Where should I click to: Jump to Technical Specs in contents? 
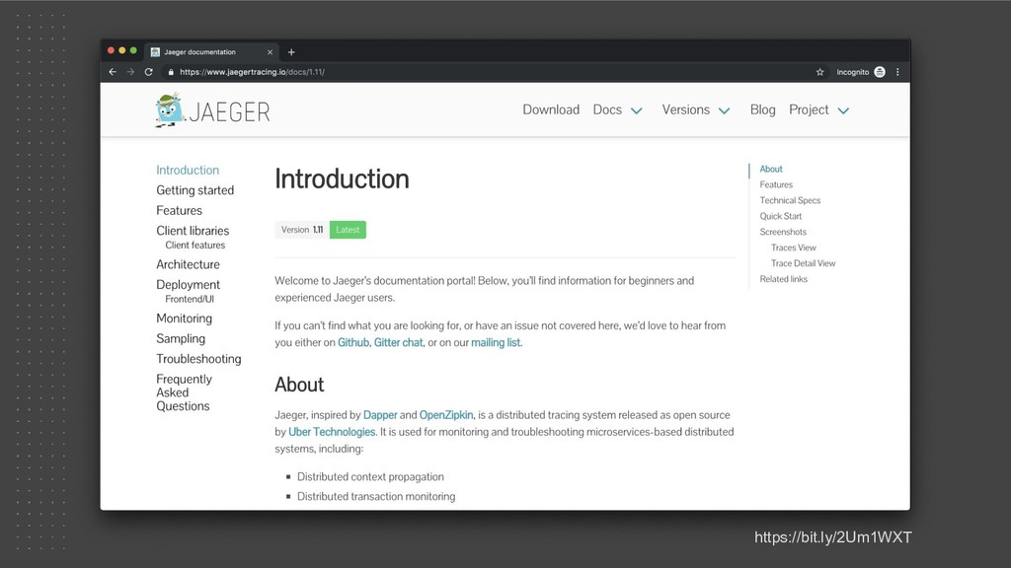[790, 200]
